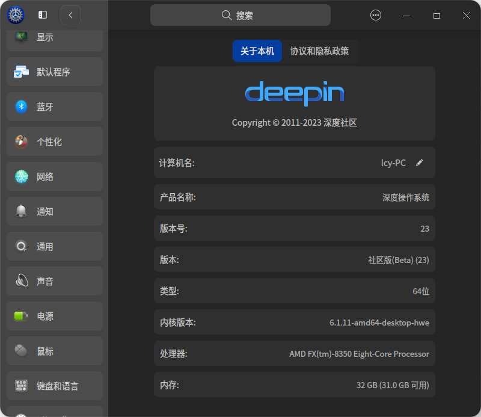Image resolution: width=481 pixels, height=417 pixels.
Task: Select the 默认程序 sidebar label
Action: [x=54, y=72]
